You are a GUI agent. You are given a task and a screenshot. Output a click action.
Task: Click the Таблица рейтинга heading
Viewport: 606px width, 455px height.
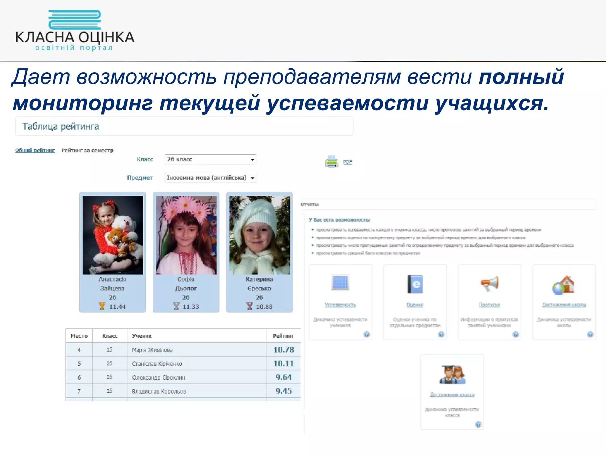point(61,126)
